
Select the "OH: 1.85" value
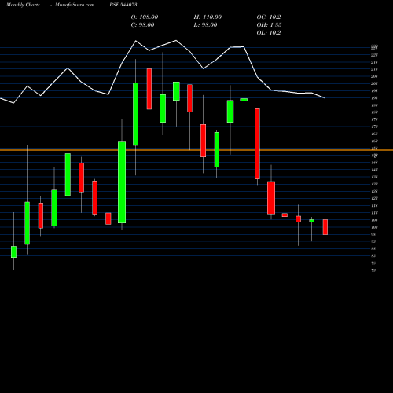(270, 25)
